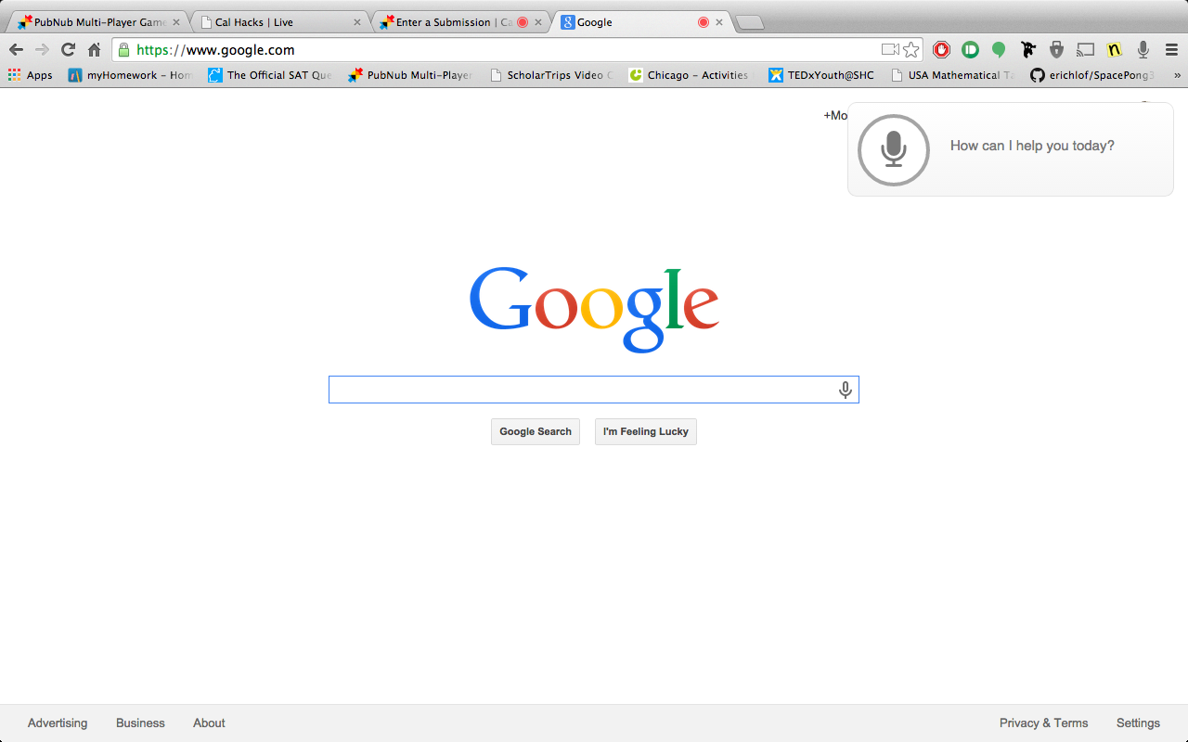Click the black ninja extension icon

point(1027,50)
